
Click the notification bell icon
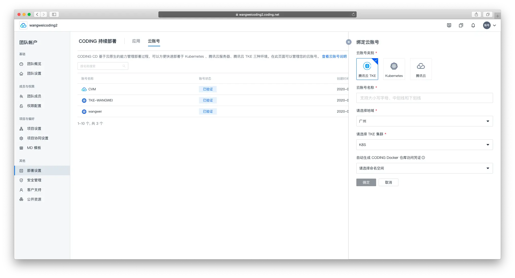pyautogui.click(x=473, y=25)
